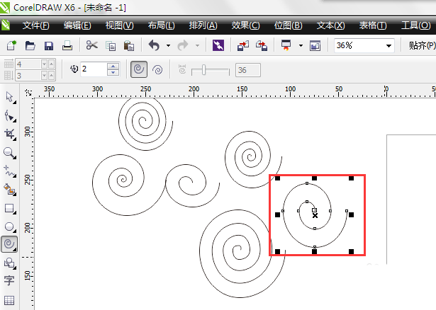Click the application launcher icon
This screenshot has width=436, height=310.
tap(286, 45)
